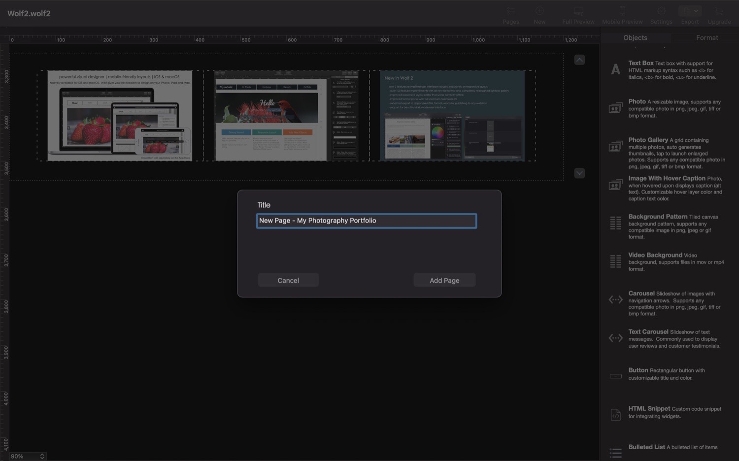Switch to the Format tab
The width and height of the screenshot is (739, 461).
pyautogui.click(x=707, y=37)
